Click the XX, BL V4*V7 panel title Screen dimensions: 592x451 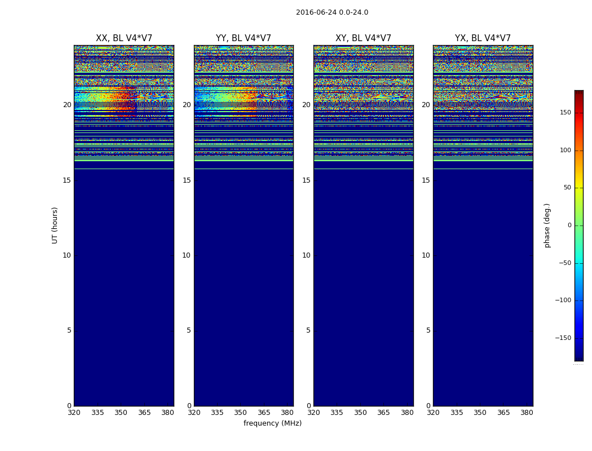coord(124,38)
